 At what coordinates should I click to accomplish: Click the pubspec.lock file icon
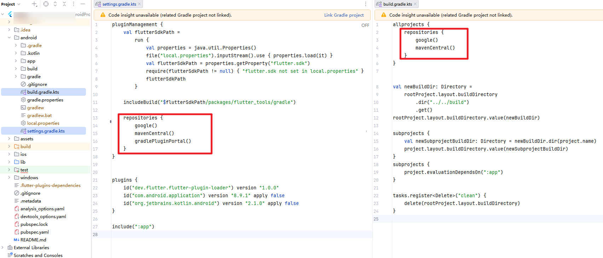tap(17, 224)
